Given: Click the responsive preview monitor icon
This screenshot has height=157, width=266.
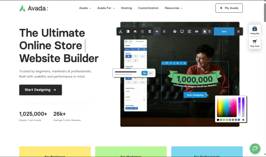Looking at the screenshot, I should pos(182,31).
